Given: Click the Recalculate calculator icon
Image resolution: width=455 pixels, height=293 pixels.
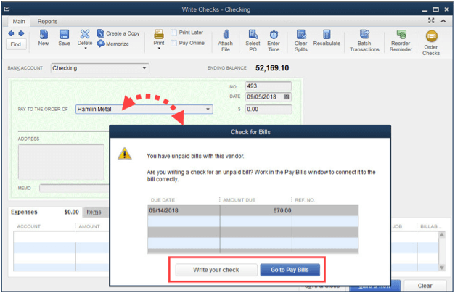Looking at the screenshot, I should [x=327, y=37].
